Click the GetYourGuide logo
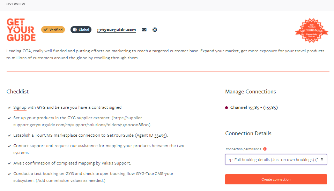Viewport: 334px width, 191px height. (21, 30)
